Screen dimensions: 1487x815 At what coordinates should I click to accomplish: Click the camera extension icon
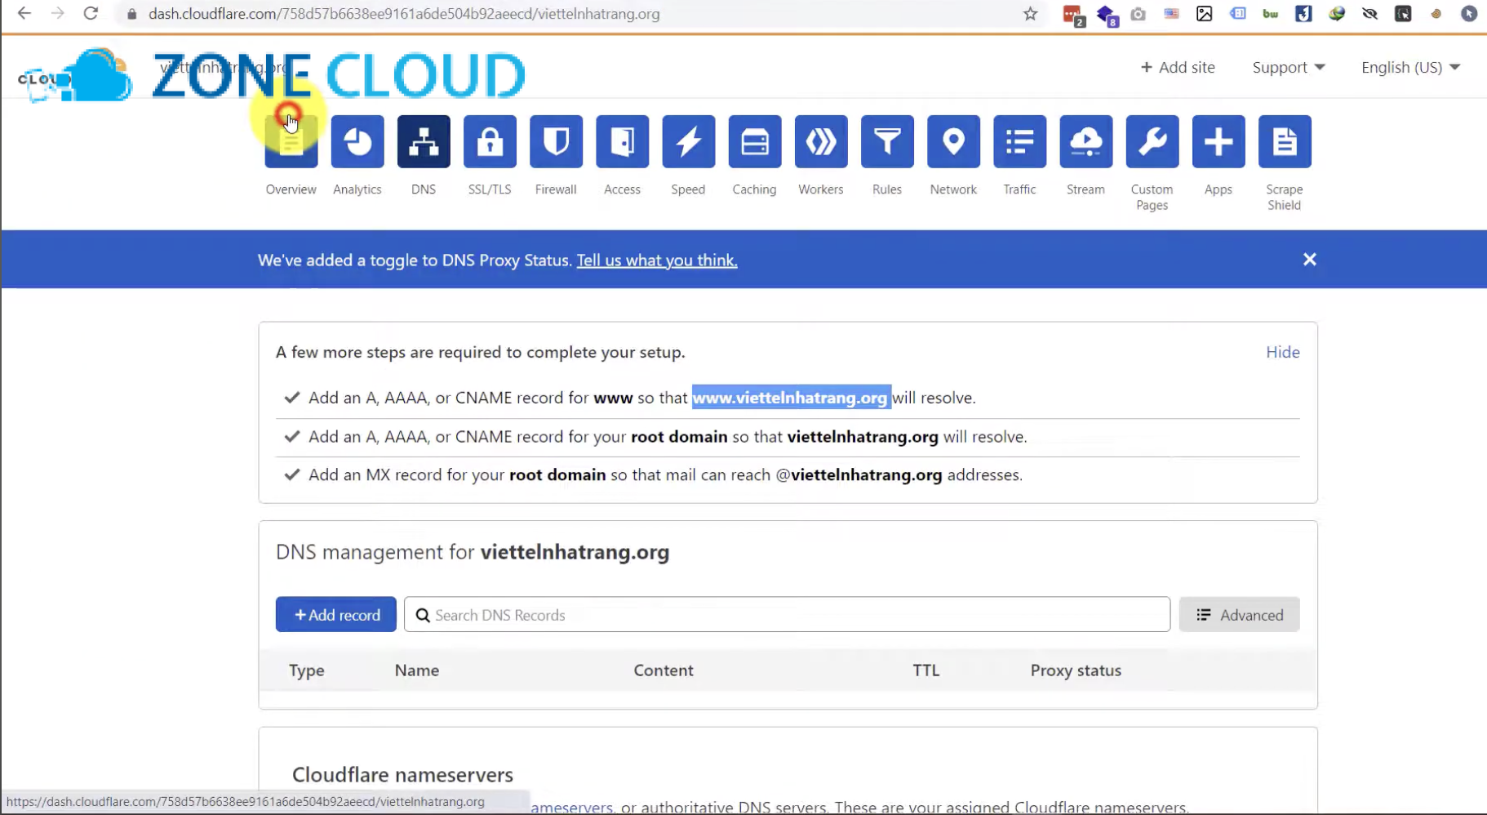point(1138,14)
